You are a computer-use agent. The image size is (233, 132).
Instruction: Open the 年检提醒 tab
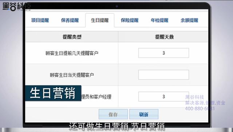[159, 20]
